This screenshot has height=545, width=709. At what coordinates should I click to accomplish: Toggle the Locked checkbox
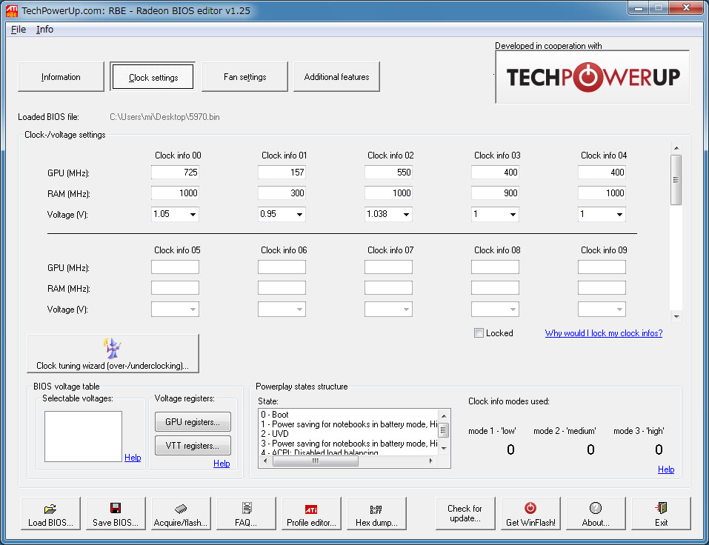click(479, 333)
